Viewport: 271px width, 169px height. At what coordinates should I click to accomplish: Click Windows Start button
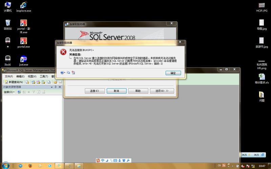point(6,166)
